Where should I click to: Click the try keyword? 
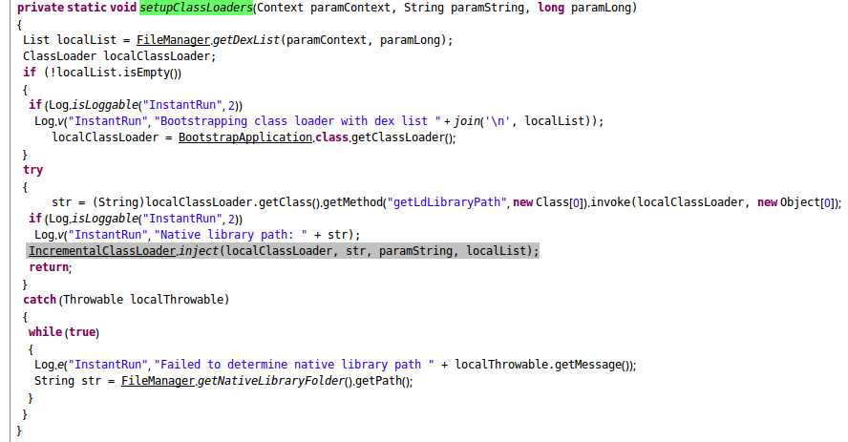coord(33,170)
